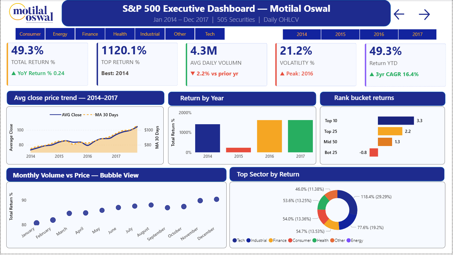Screen dimensions: 453x255
Task: Select the Other sector slicer
Action: pos(180,34)
